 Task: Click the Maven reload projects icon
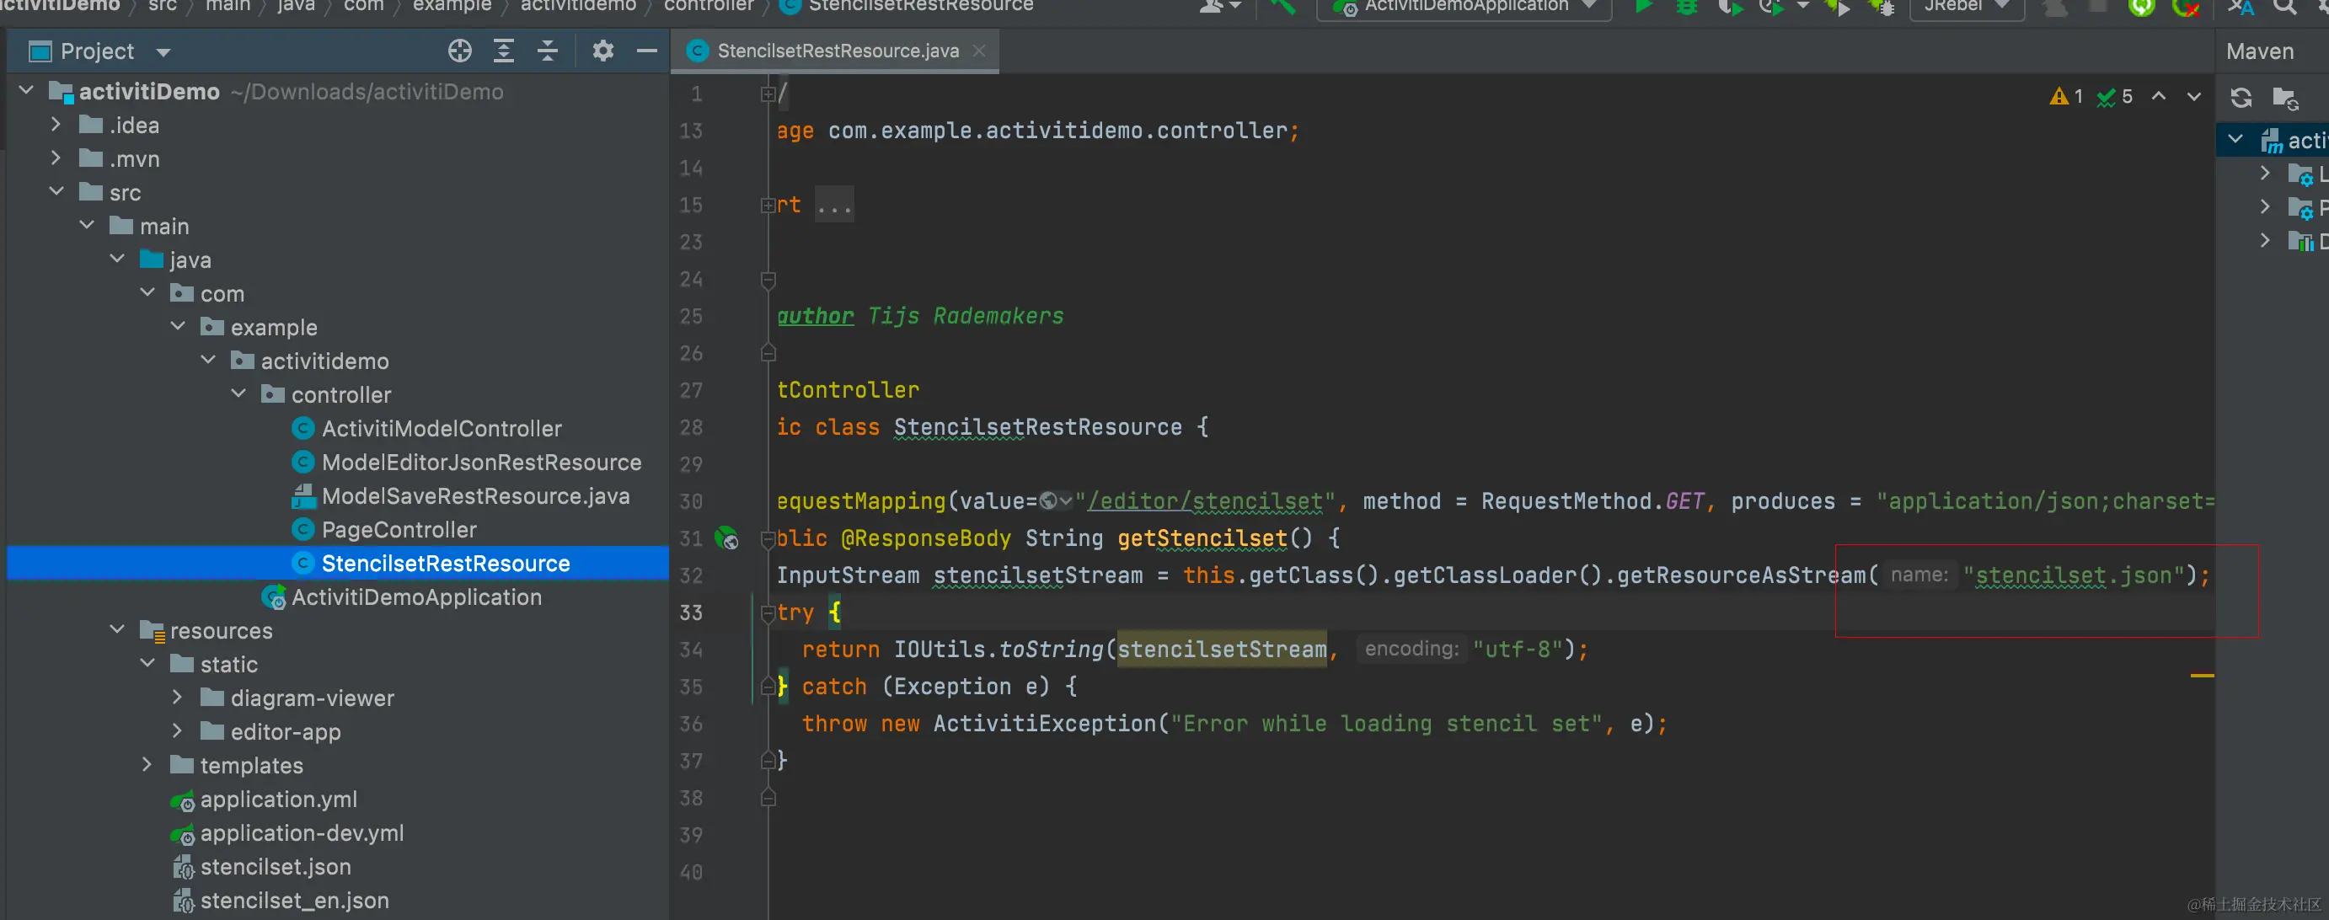pos(2241,98)
